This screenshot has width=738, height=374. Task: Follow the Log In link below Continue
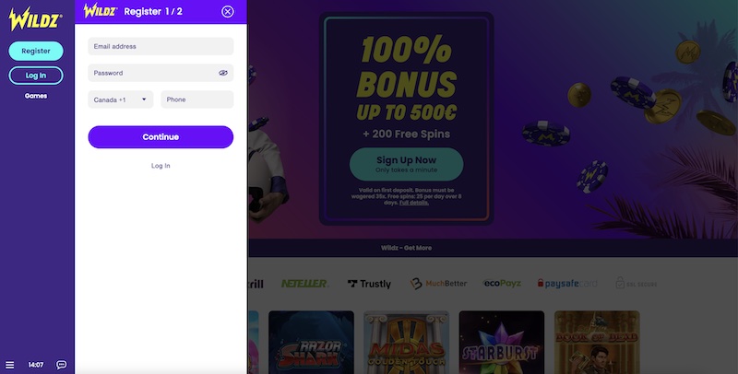(161, 166)
